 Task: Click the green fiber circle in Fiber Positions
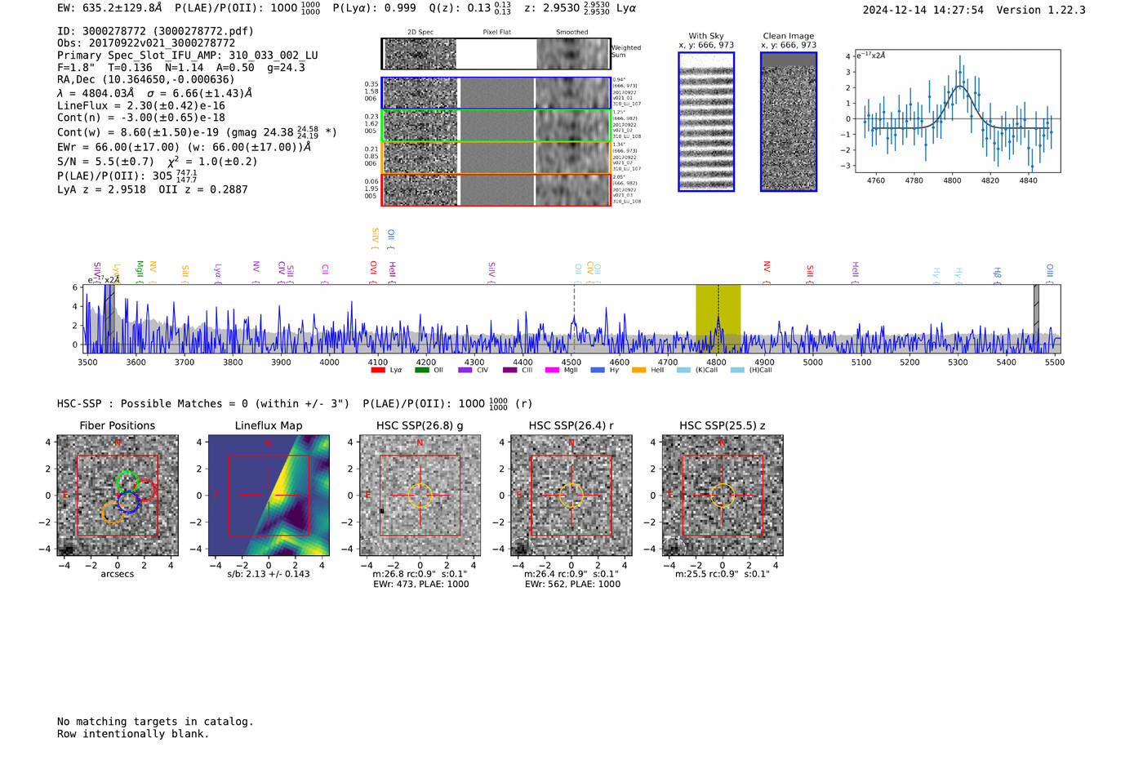(127, 482)
